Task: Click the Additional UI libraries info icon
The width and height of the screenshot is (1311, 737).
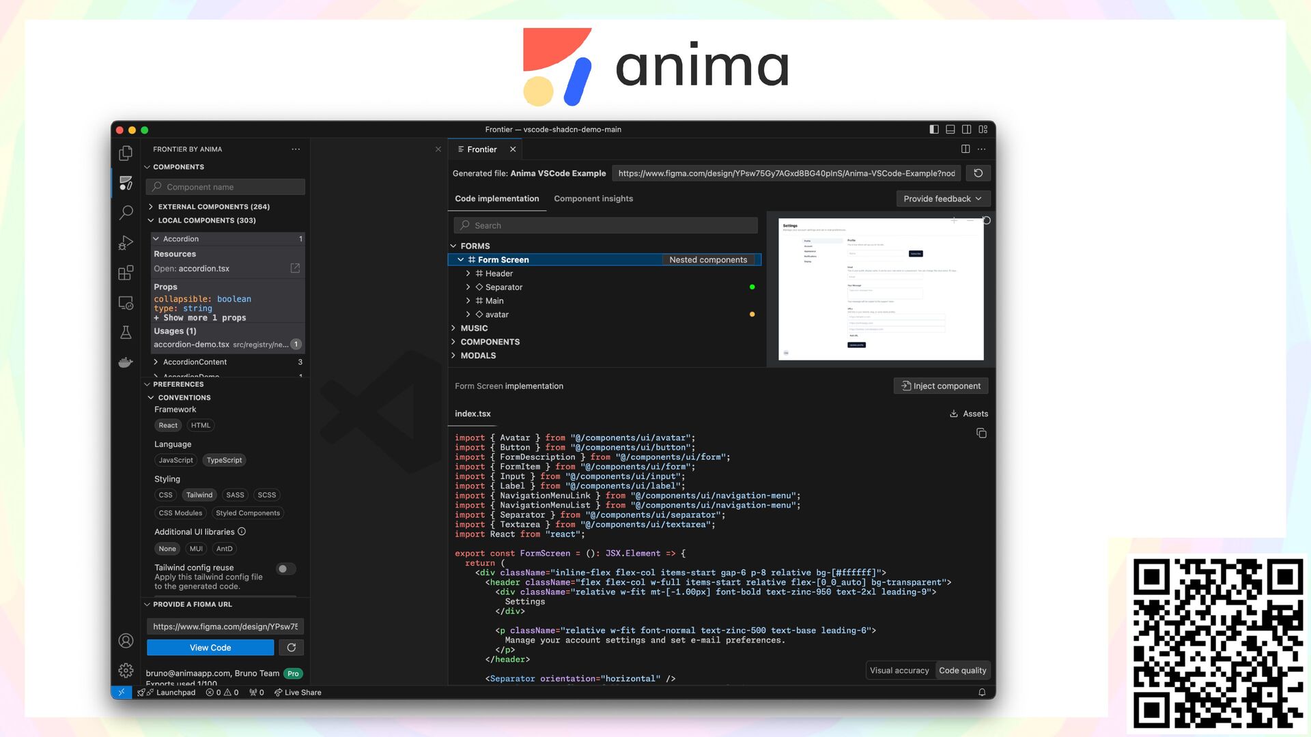Action: point(242,532)
